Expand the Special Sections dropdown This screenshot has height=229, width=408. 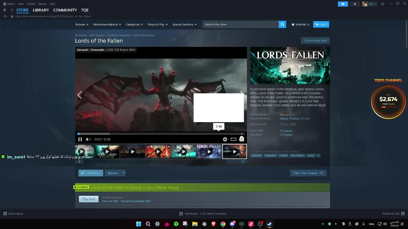tap(185, 24)
